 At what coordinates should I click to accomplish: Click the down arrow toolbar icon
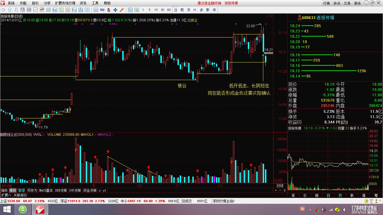click(x=16, y=10)
